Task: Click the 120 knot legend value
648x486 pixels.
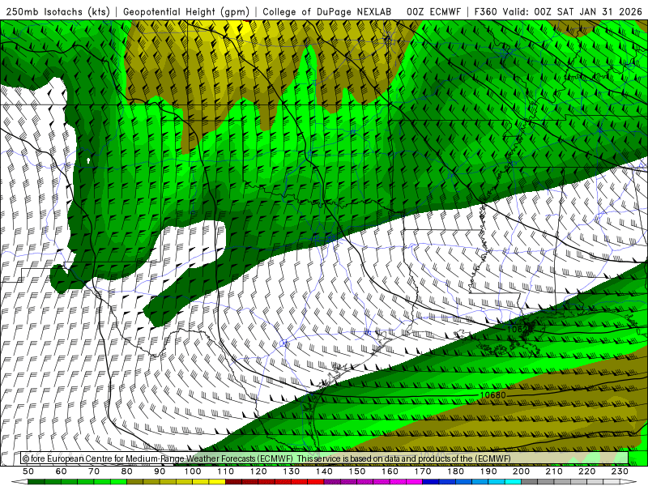Action: point(258,471)
